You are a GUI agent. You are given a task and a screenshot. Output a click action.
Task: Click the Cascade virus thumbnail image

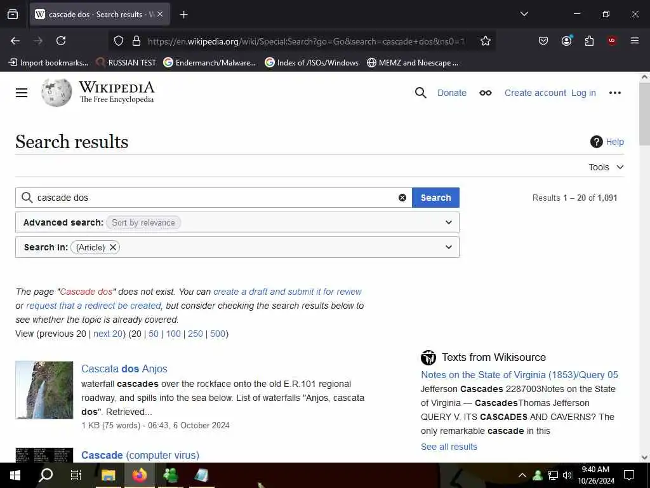tap(44, 455)
